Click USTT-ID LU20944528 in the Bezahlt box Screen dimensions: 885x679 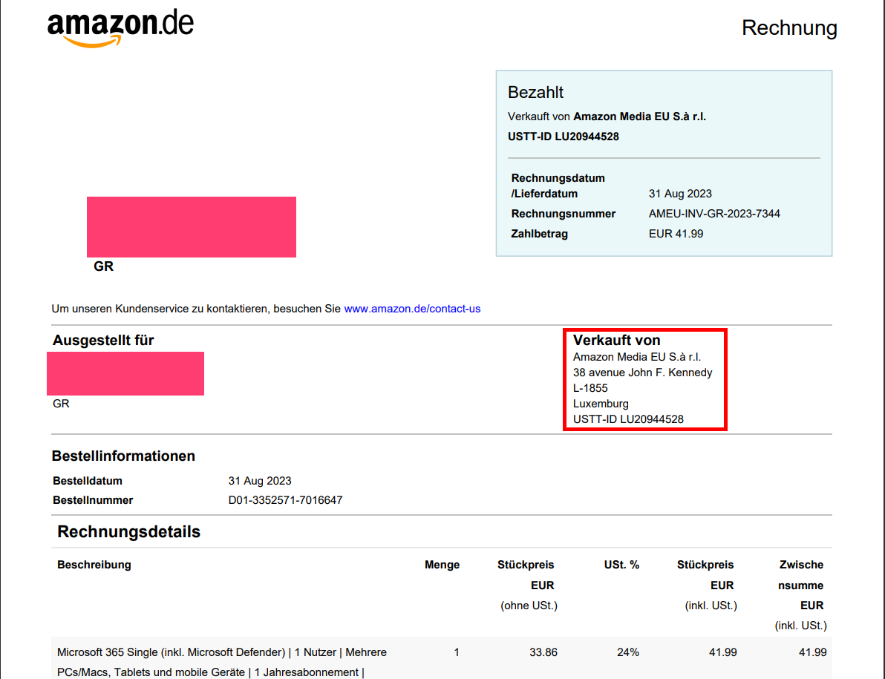tap(563, 137)
